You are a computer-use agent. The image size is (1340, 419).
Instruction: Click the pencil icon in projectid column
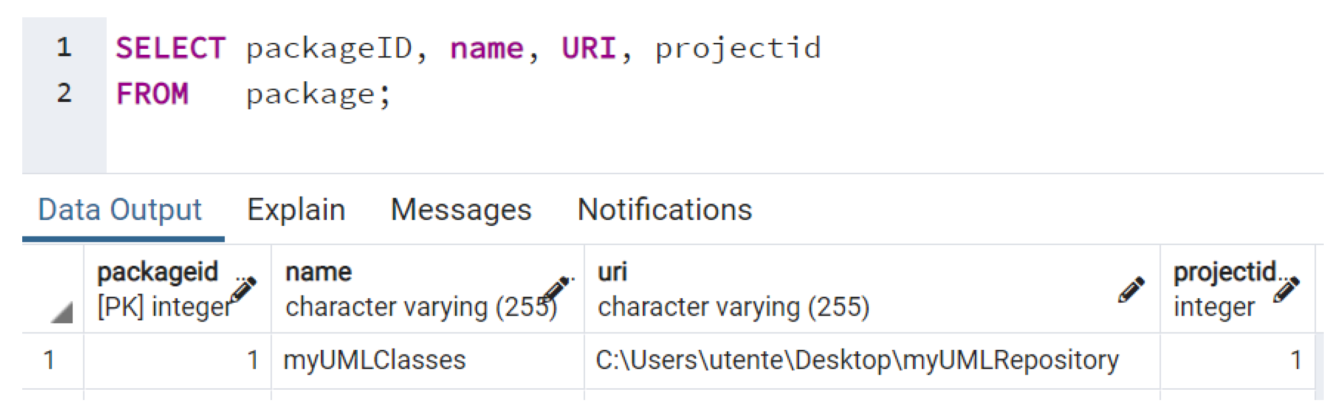[x=1286, y=289]
